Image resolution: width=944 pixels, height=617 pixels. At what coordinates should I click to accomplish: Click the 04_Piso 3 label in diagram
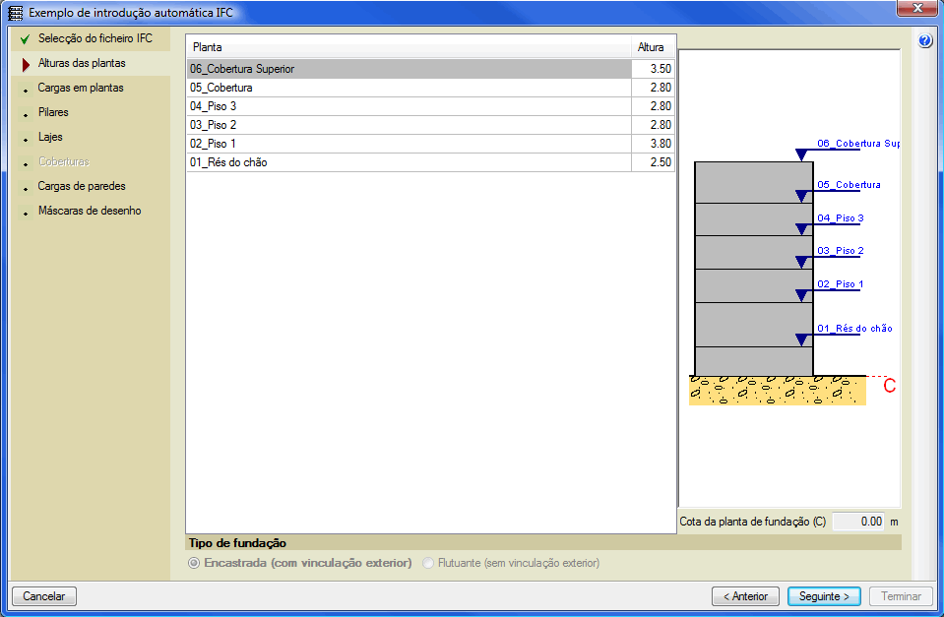point(841,217)
